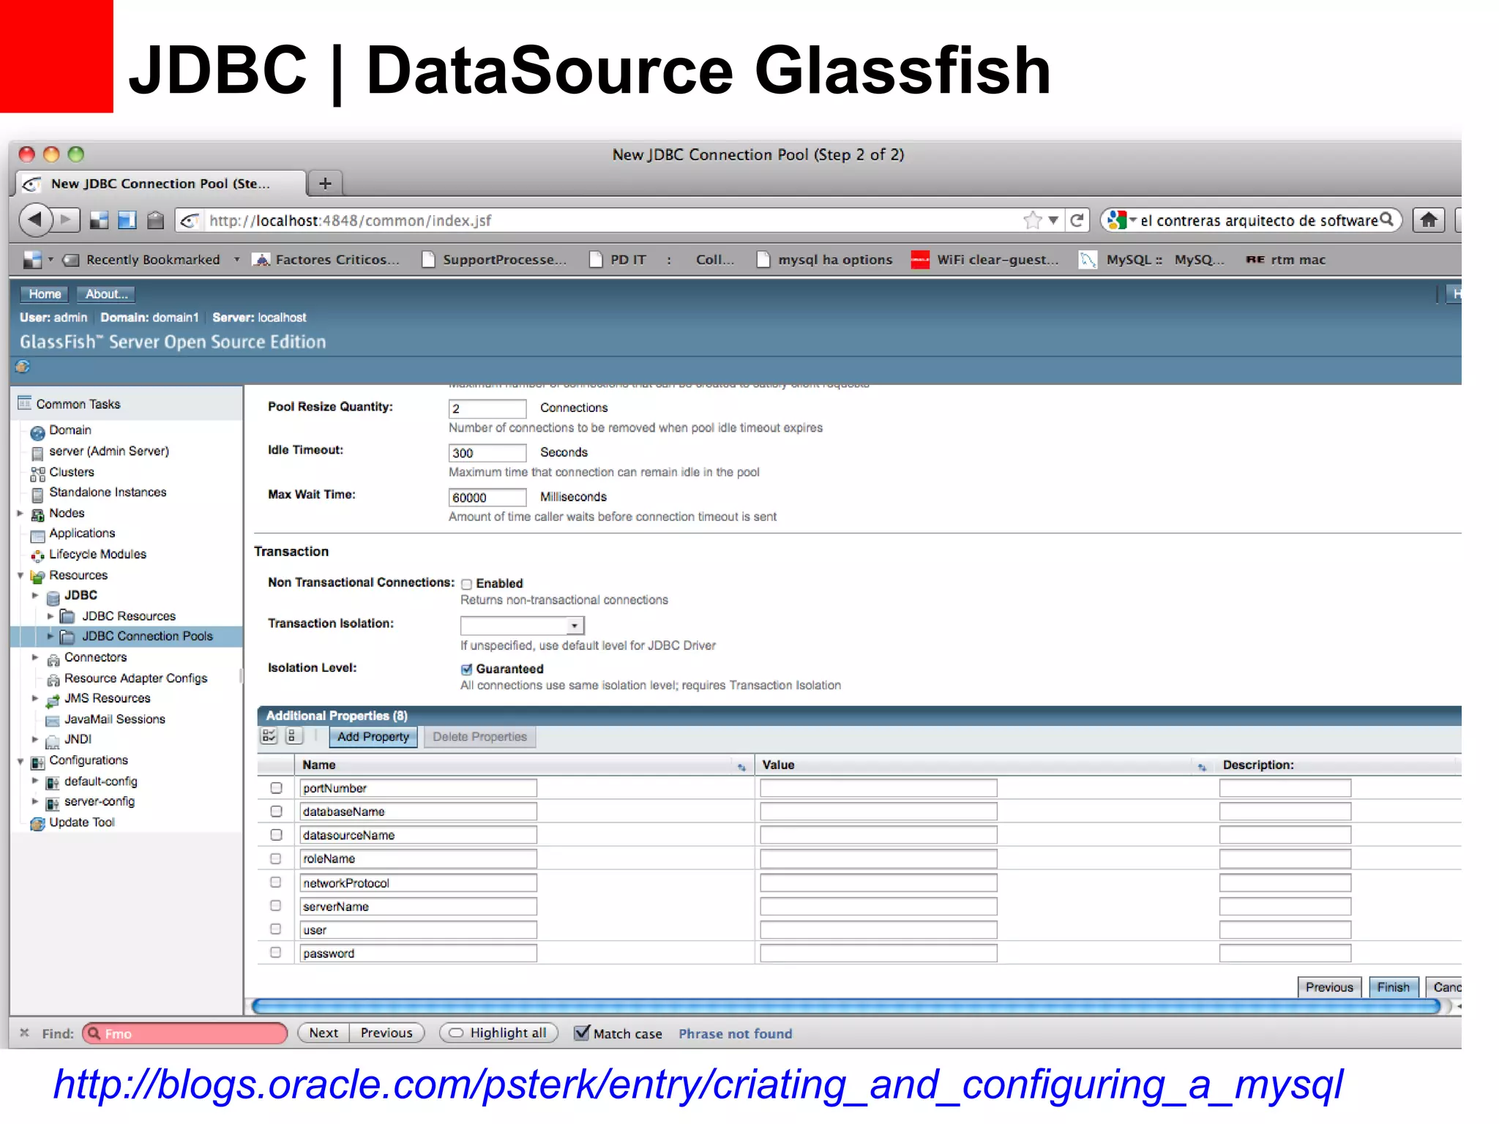The width and height of the screenshot is (1499, 1124).
Task: Expand the JDBC Resources node
Action: click(x=51, y=616)
